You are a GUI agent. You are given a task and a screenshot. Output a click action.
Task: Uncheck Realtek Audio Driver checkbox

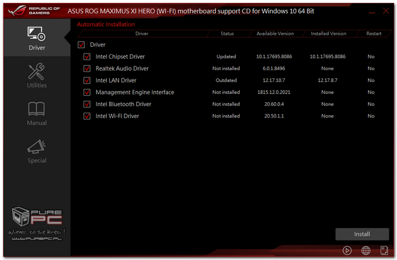point(87,68)
